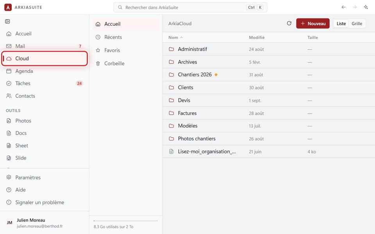The image size is (375, 234).
Task: Refresh the ArkiaCloud file list
Action: tap(289, 23)
